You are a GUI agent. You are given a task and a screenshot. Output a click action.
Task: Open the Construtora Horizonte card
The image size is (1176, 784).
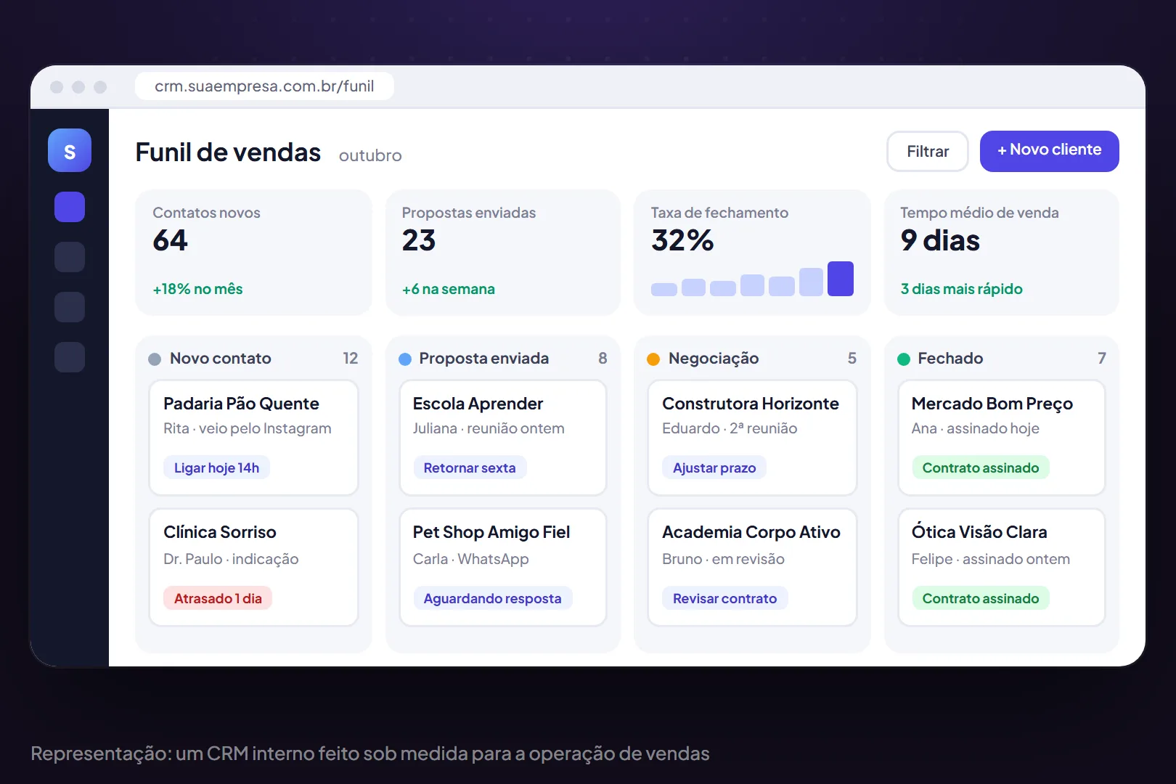[752, 438]
